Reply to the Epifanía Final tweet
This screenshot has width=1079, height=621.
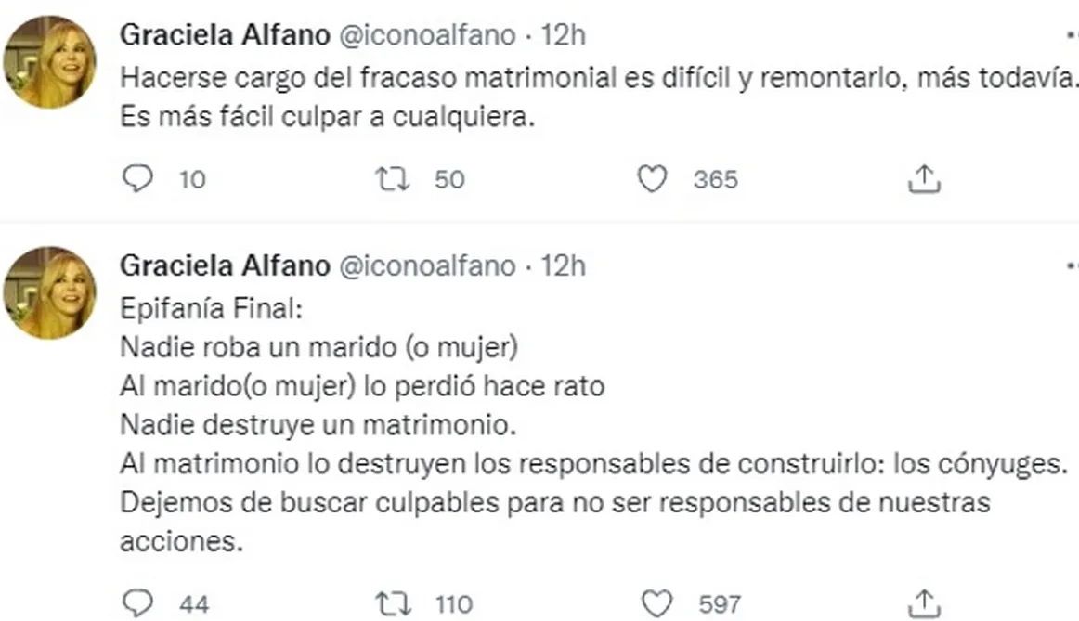137,604
